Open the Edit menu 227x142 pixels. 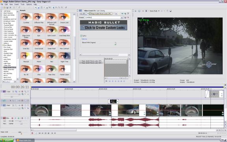tap(6, 4)
